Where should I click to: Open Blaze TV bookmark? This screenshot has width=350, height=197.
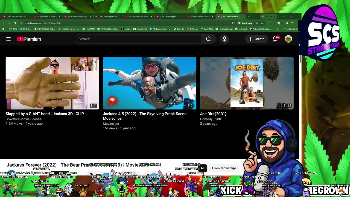coord(179,29)
